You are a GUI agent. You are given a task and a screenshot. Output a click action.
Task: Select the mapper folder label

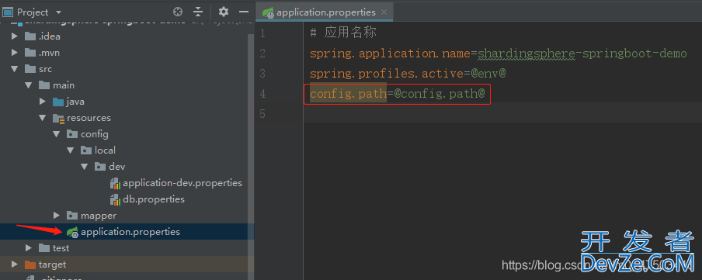click(99, 216)
